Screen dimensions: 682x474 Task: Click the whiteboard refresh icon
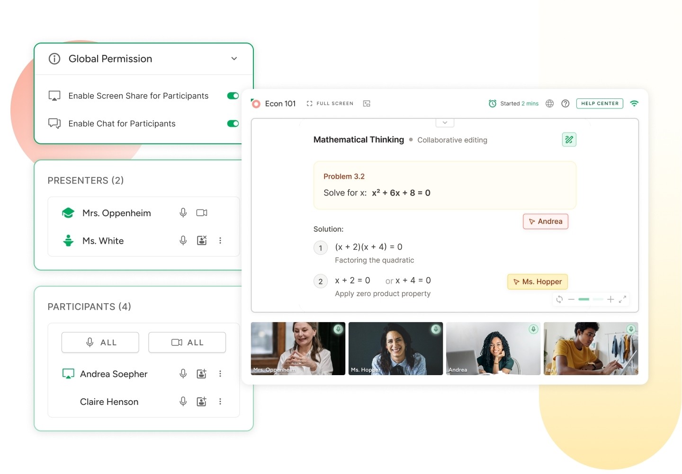point(559,299)
